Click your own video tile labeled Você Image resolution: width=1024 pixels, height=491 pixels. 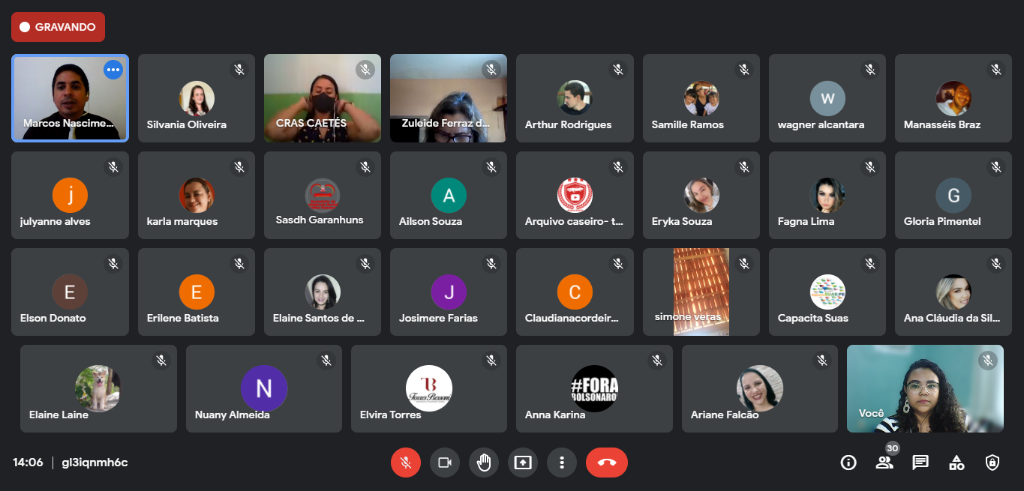click(x=924, y=388)
